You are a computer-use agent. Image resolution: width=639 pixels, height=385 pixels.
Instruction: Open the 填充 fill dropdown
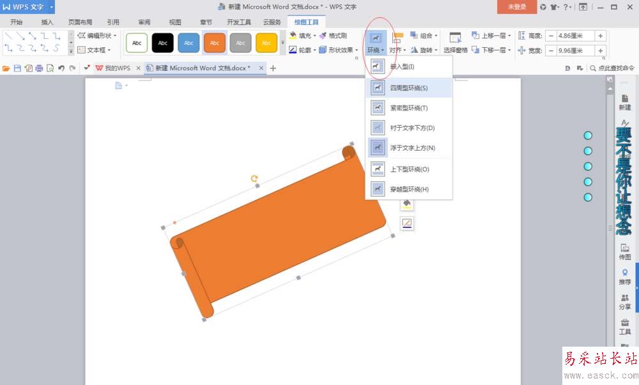pyautogui.click(x=302, y=36)
